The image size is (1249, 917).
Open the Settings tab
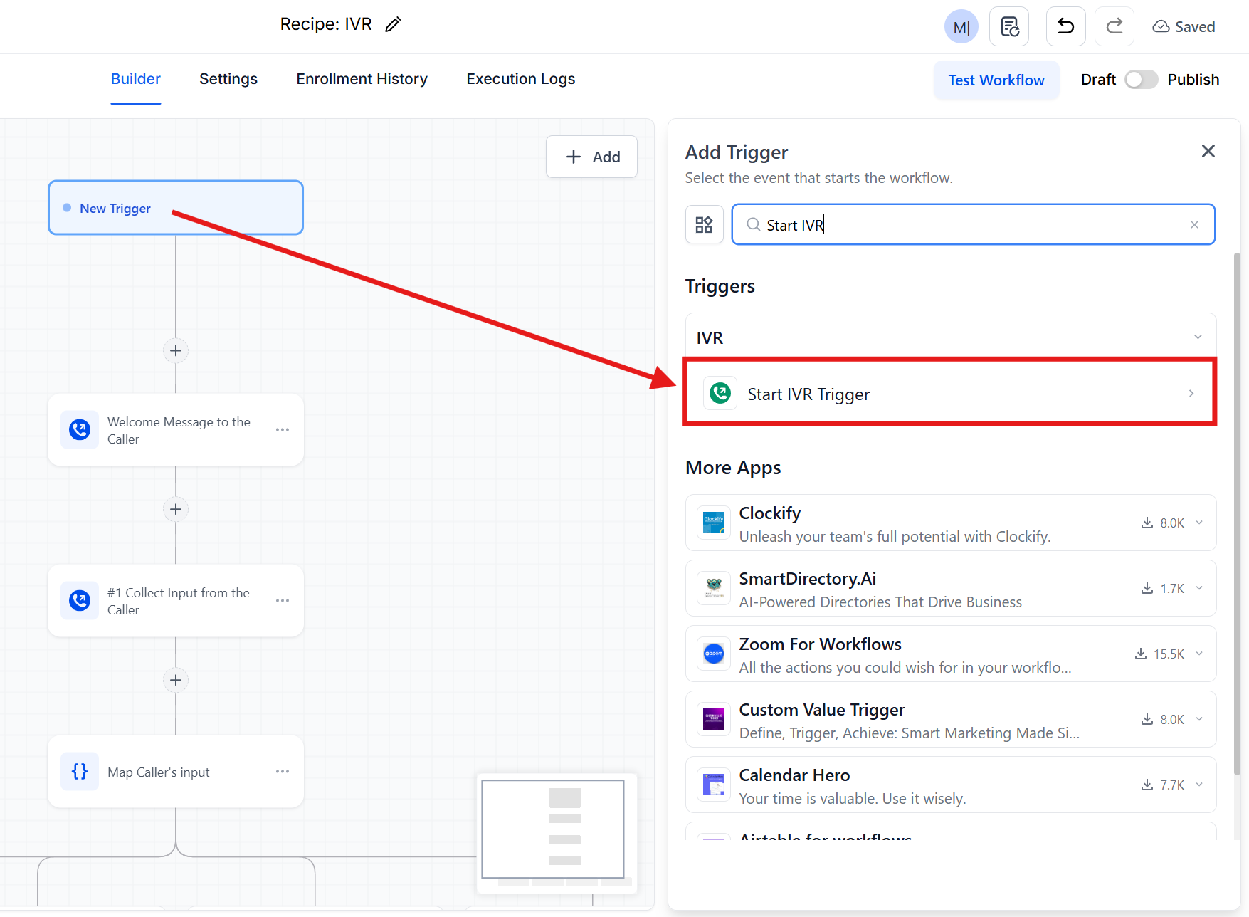[228, 79]
